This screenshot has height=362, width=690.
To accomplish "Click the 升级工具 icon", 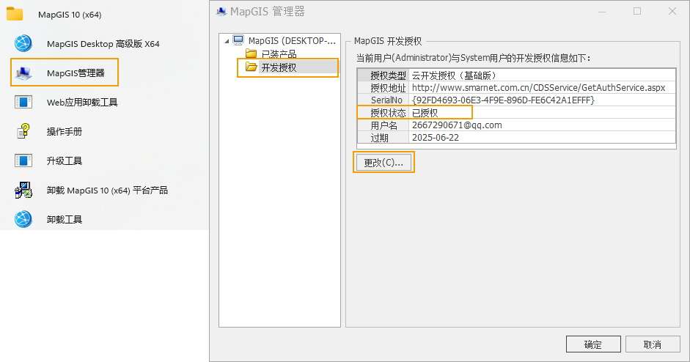I will pos(23,160).
